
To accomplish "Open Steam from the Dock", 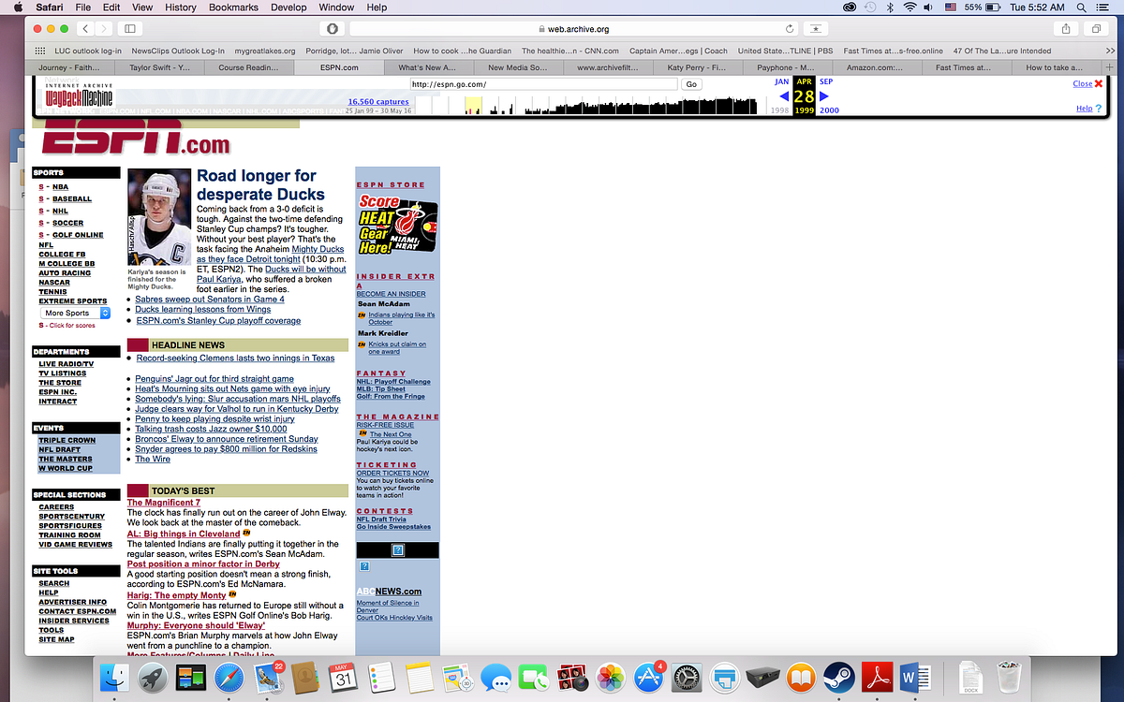I will click(x=839, y=679).
